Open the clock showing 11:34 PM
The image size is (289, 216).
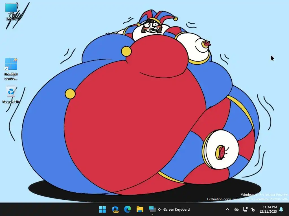268,209
